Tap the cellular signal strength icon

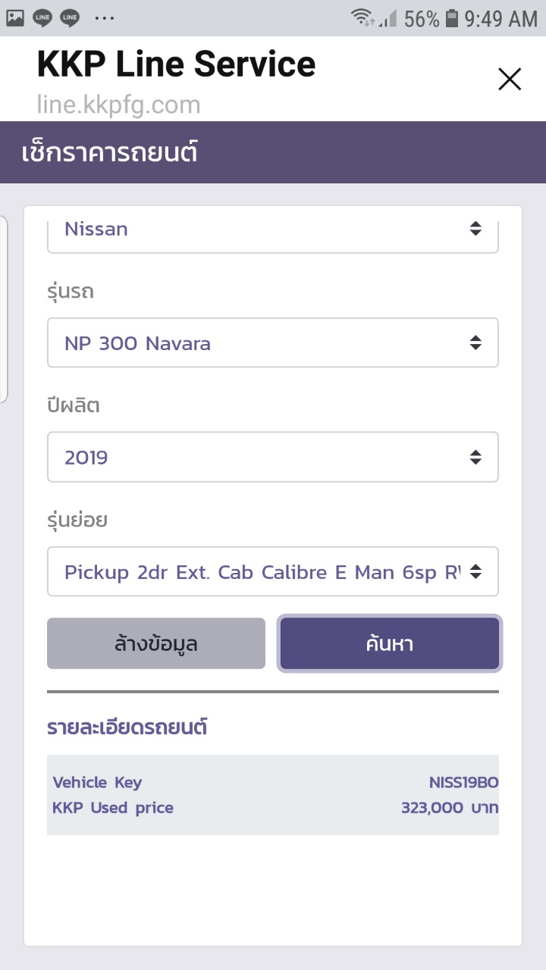coord(388,18)
